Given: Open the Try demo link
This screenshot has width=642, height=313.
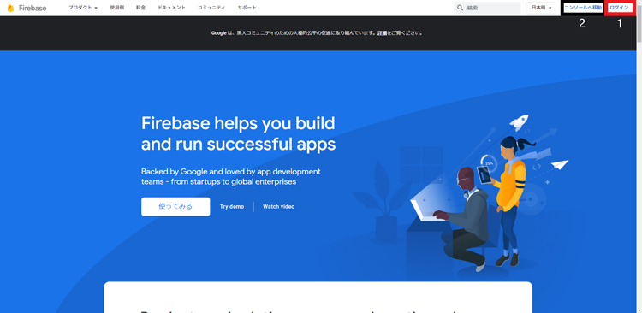Looking at the screenshot, I should tap(232, 207).
